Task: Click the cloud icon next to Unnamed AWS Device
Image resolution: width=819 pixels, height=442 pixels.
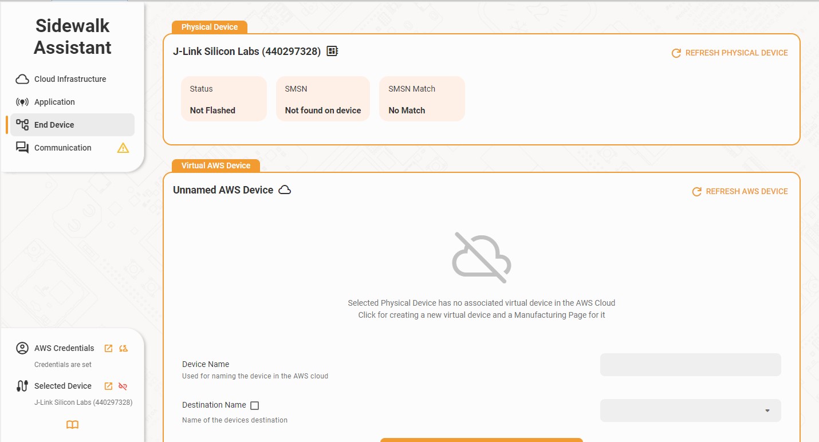Action: 285,190
